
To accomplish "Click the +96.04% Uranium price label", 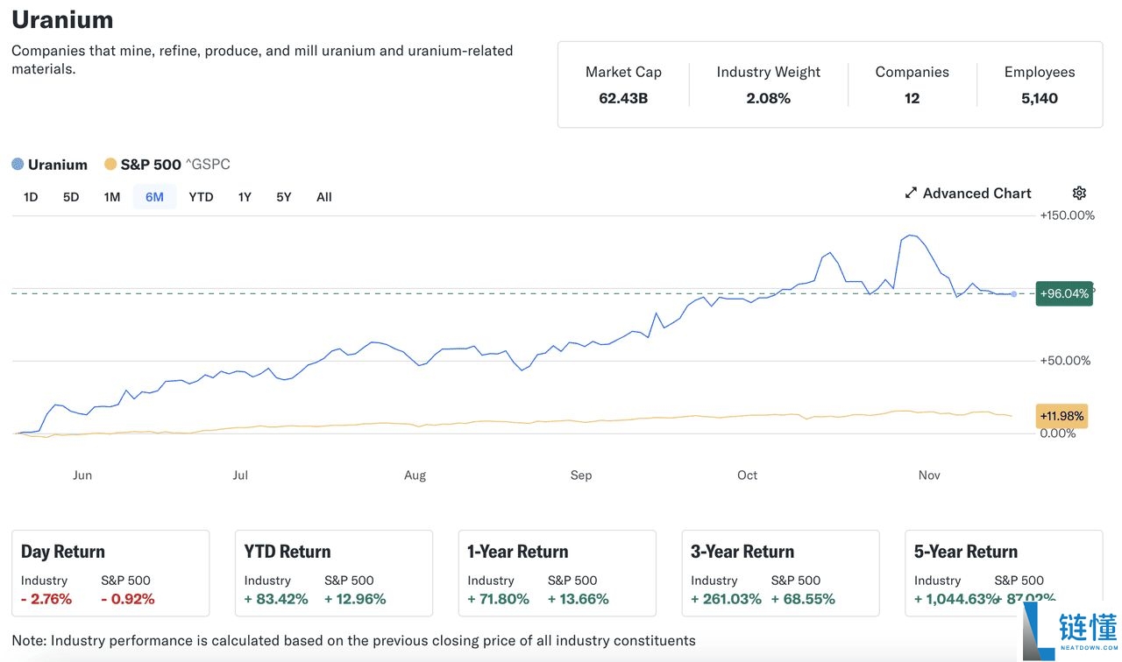I will click(1064, 293).
